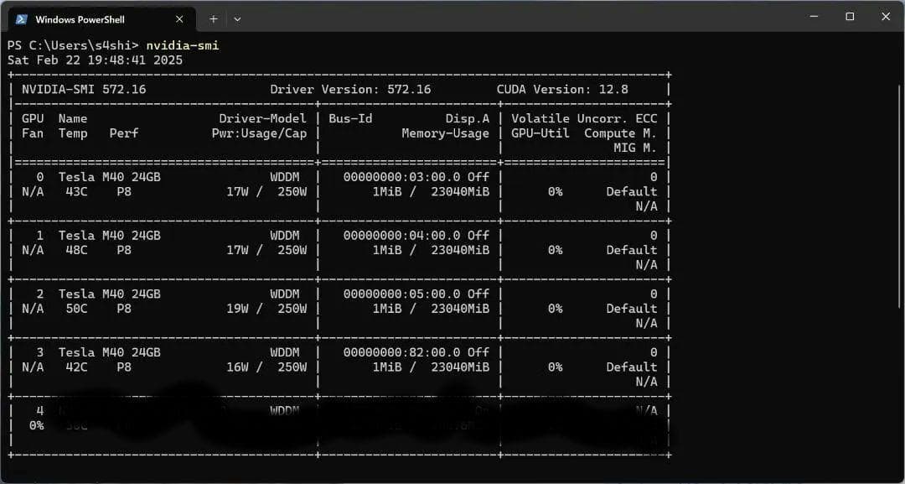Image resolution: width=905 pixels, height=484 pixels.
Task: Click GPU 3 temperature reading 42C
Action: coord(78,367)
